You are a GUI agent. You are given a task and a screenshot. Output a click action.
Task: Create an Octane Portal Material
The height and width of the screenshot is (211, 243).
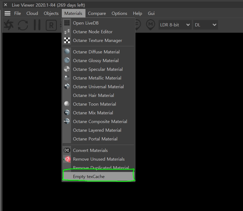(98, 139)
